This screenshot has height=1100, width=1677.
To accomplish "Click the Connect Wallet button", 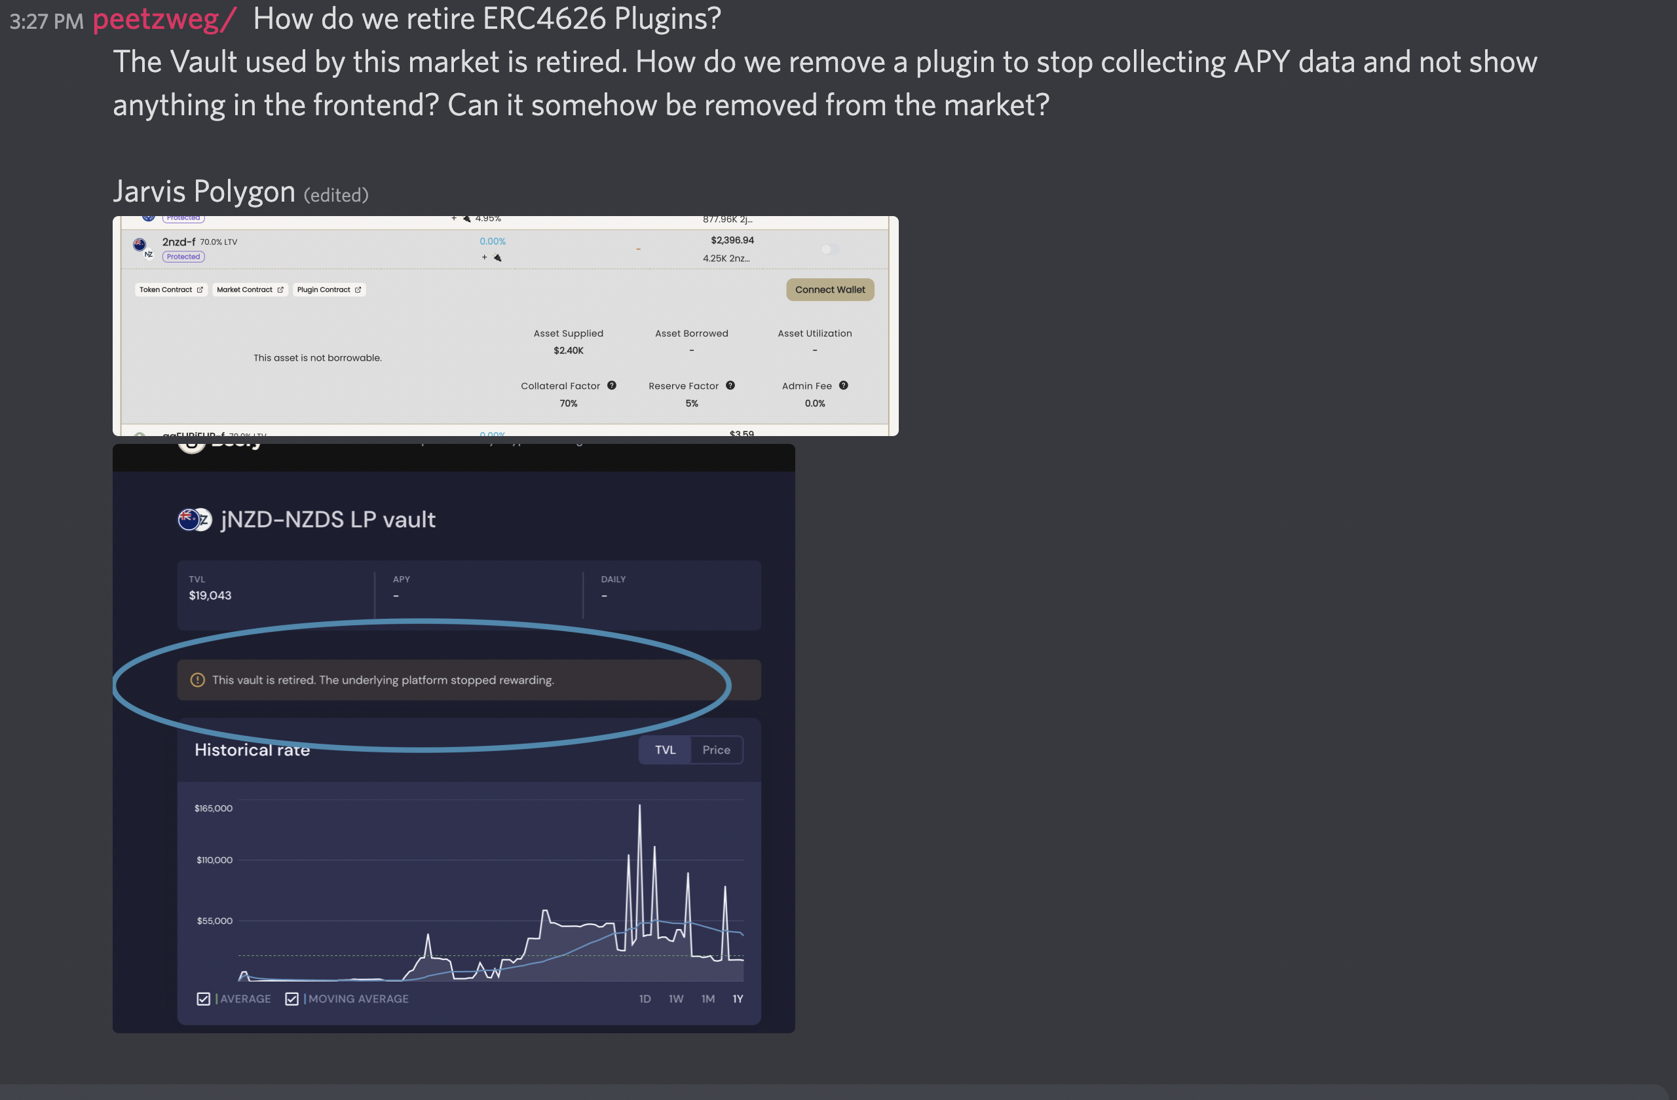I will 830,289.
